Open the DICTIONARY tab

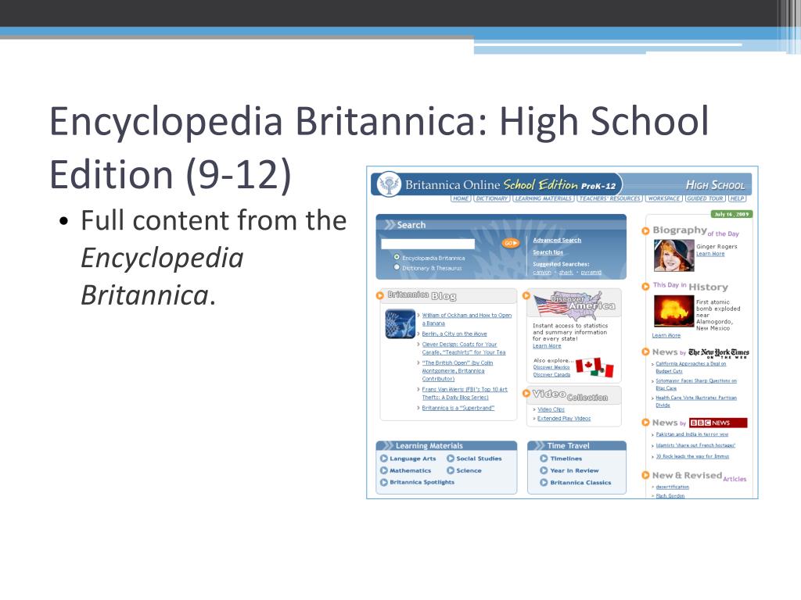492,198
